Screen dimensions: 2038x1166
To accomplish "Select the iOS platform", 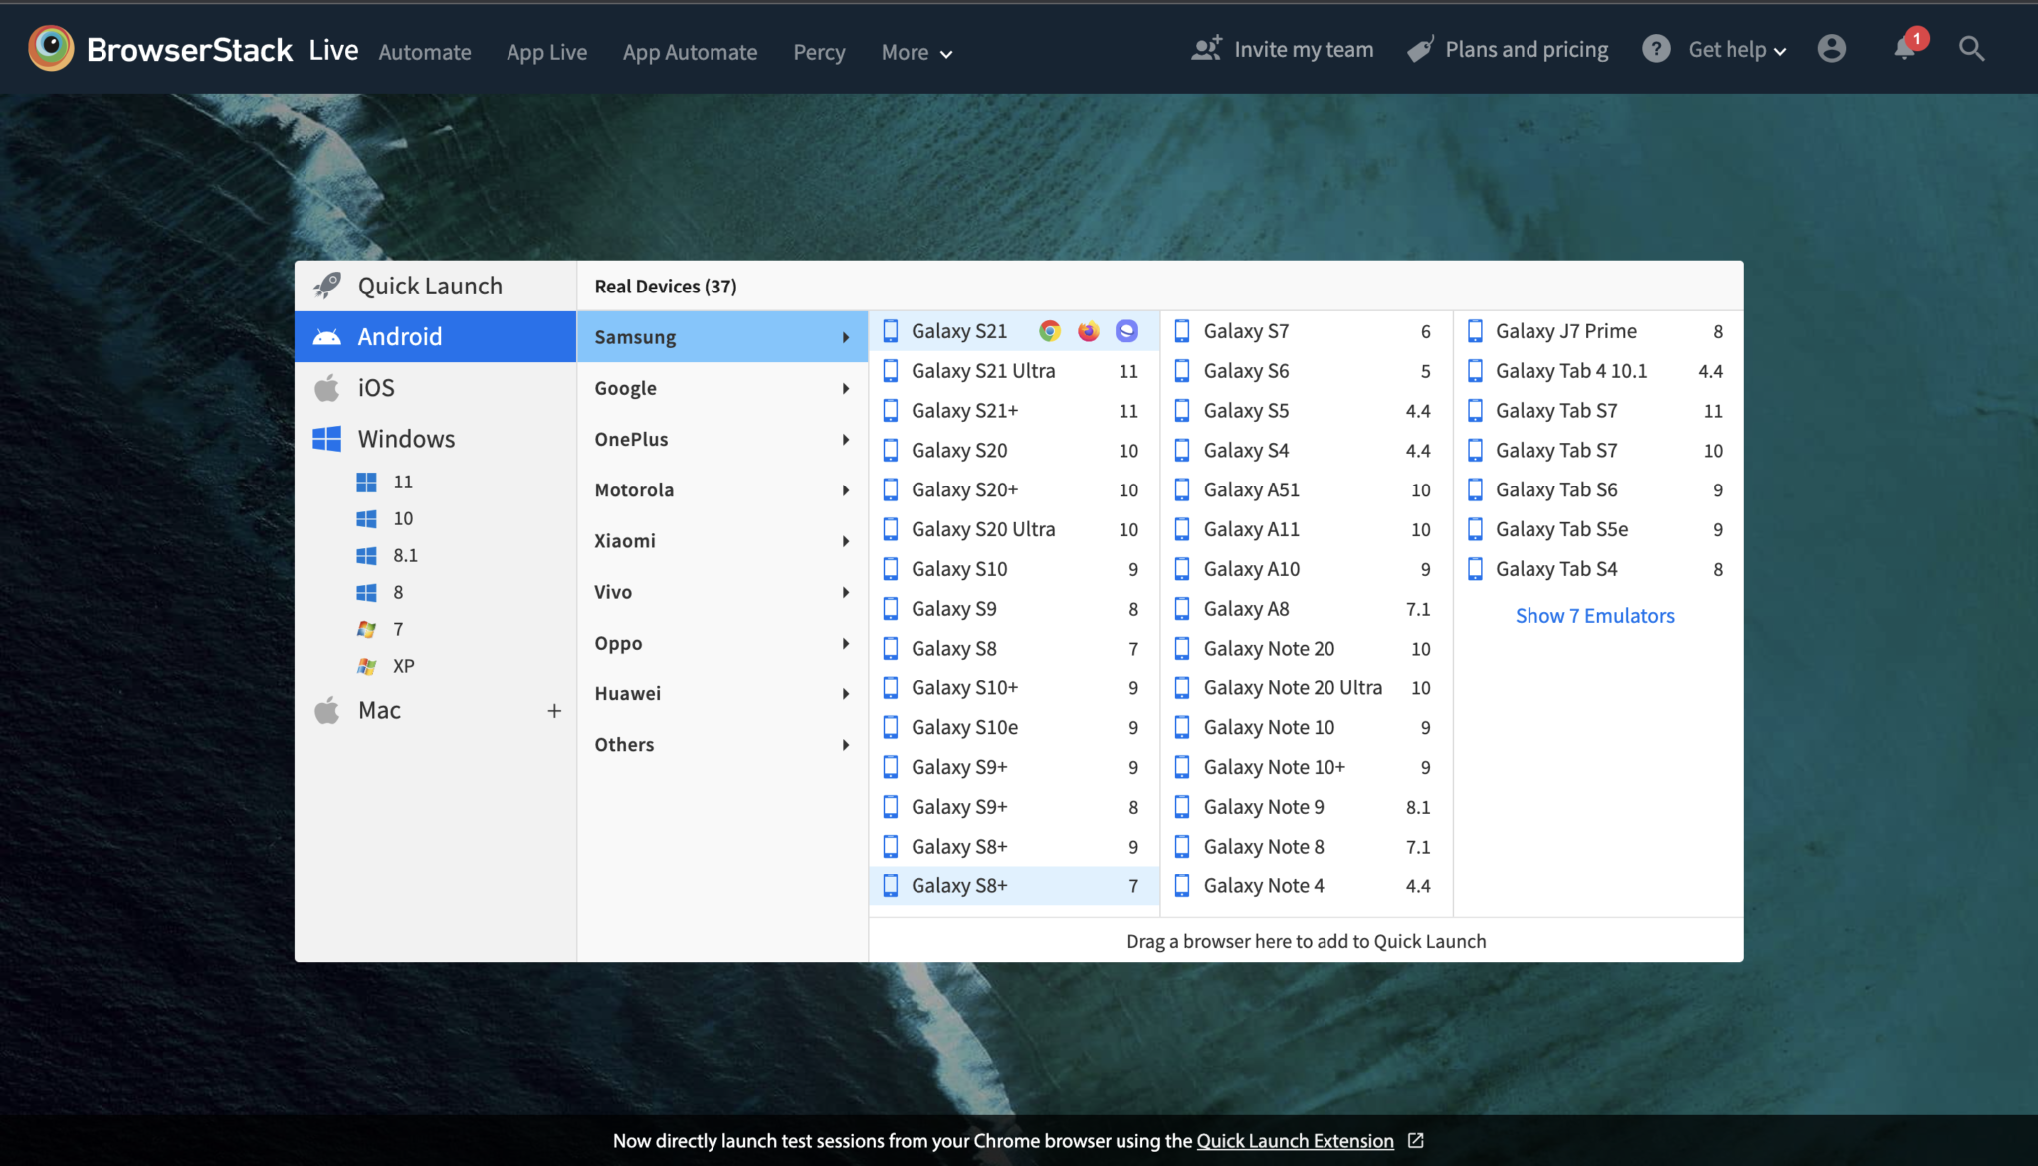I will coord(376,388).
